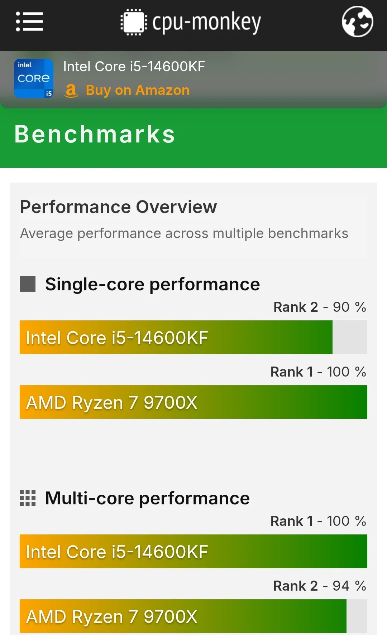Click the Benchmarks section heading

click(x=95, y=134)
